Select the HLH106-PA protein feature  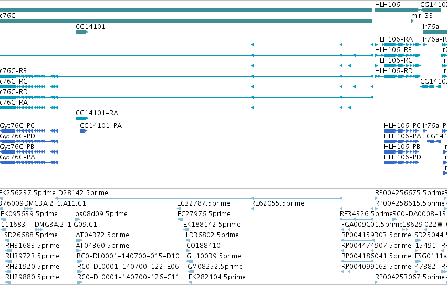click(x=401, y=141)
